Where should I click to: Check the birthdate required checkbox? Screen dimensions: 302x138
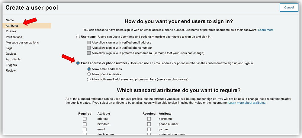85,124
